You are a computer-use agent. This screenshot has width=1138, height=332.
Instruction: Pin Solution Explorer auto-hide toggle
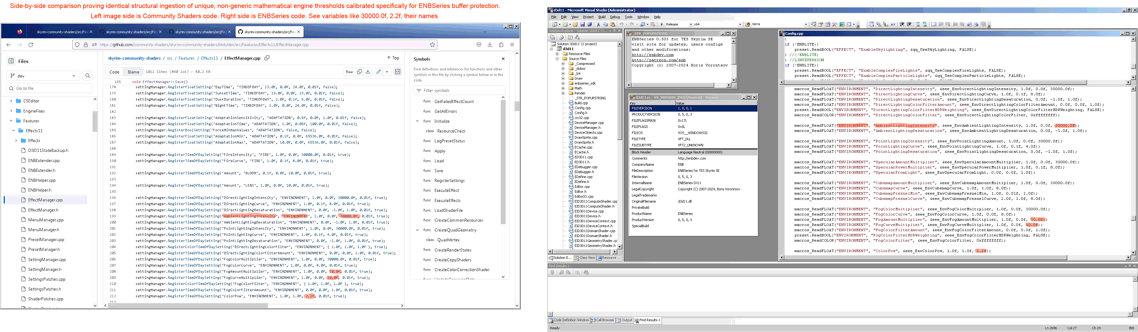[615, 30]
